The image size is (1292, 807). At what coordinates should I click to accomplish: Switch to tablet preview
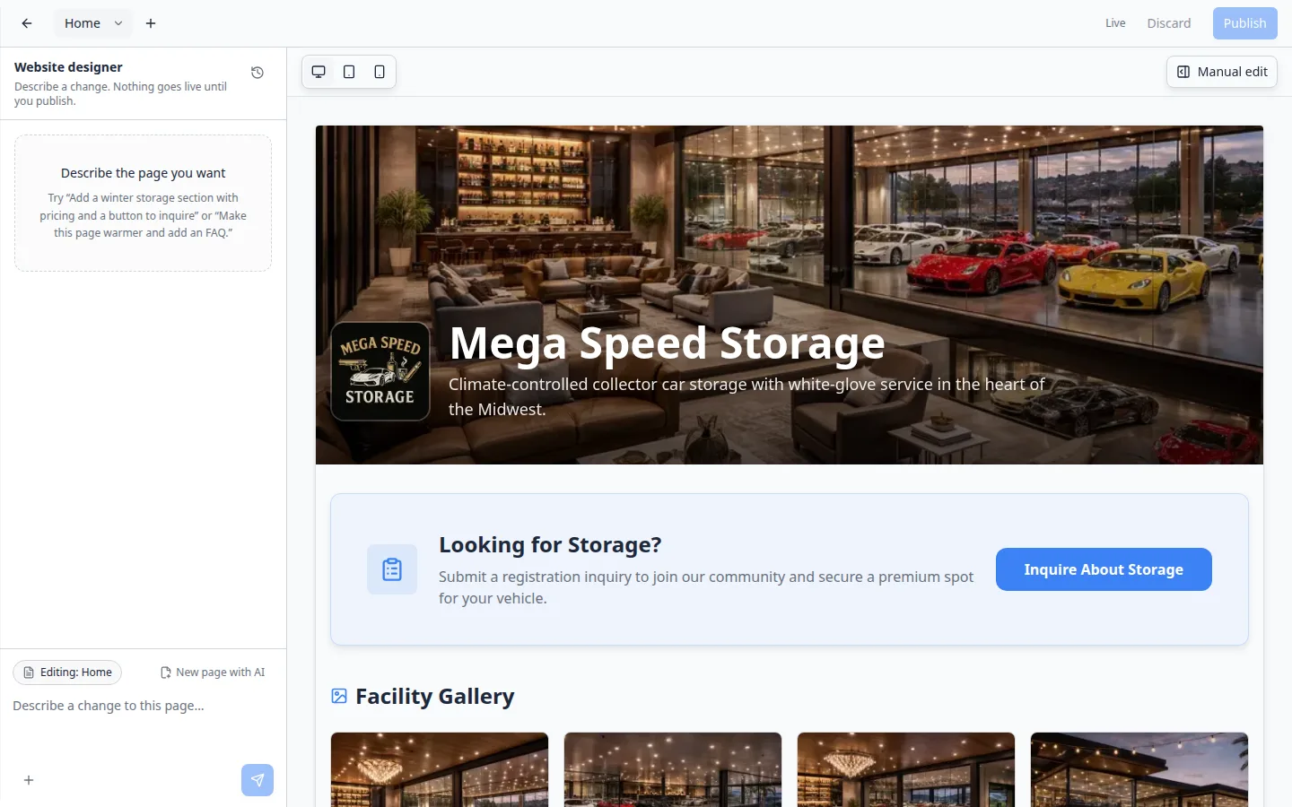pos(349,72)
